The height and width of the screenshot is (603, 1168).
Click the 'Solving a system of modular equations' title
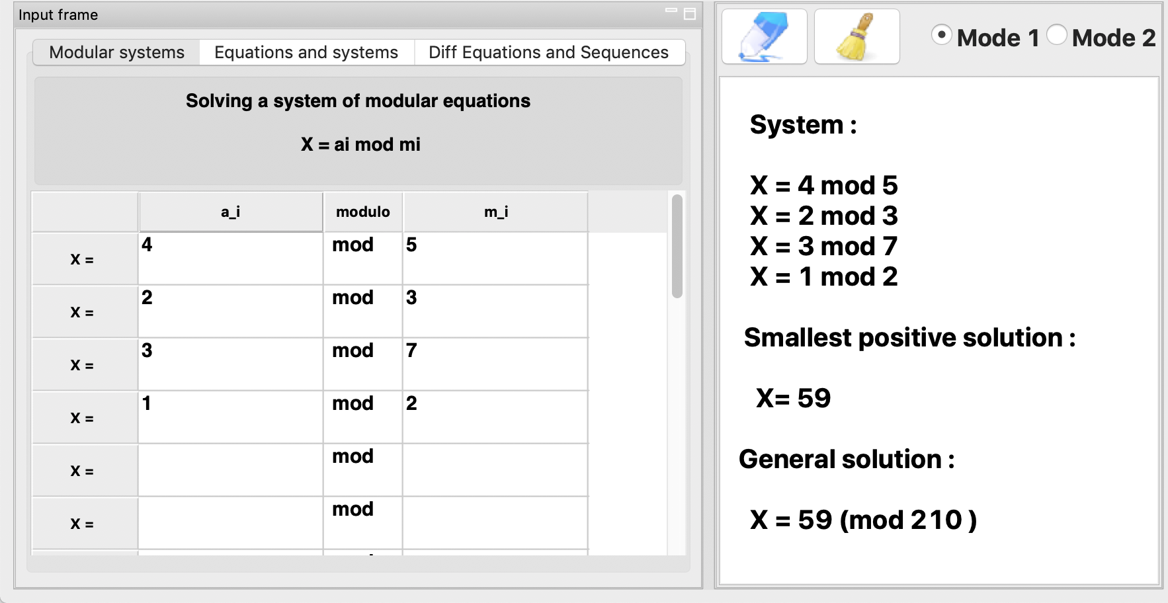click(358, 100)
